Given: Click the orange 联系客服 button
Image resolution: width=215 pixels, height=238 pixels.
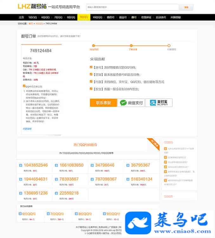Looking at the screenshot, I should (103, 103).
